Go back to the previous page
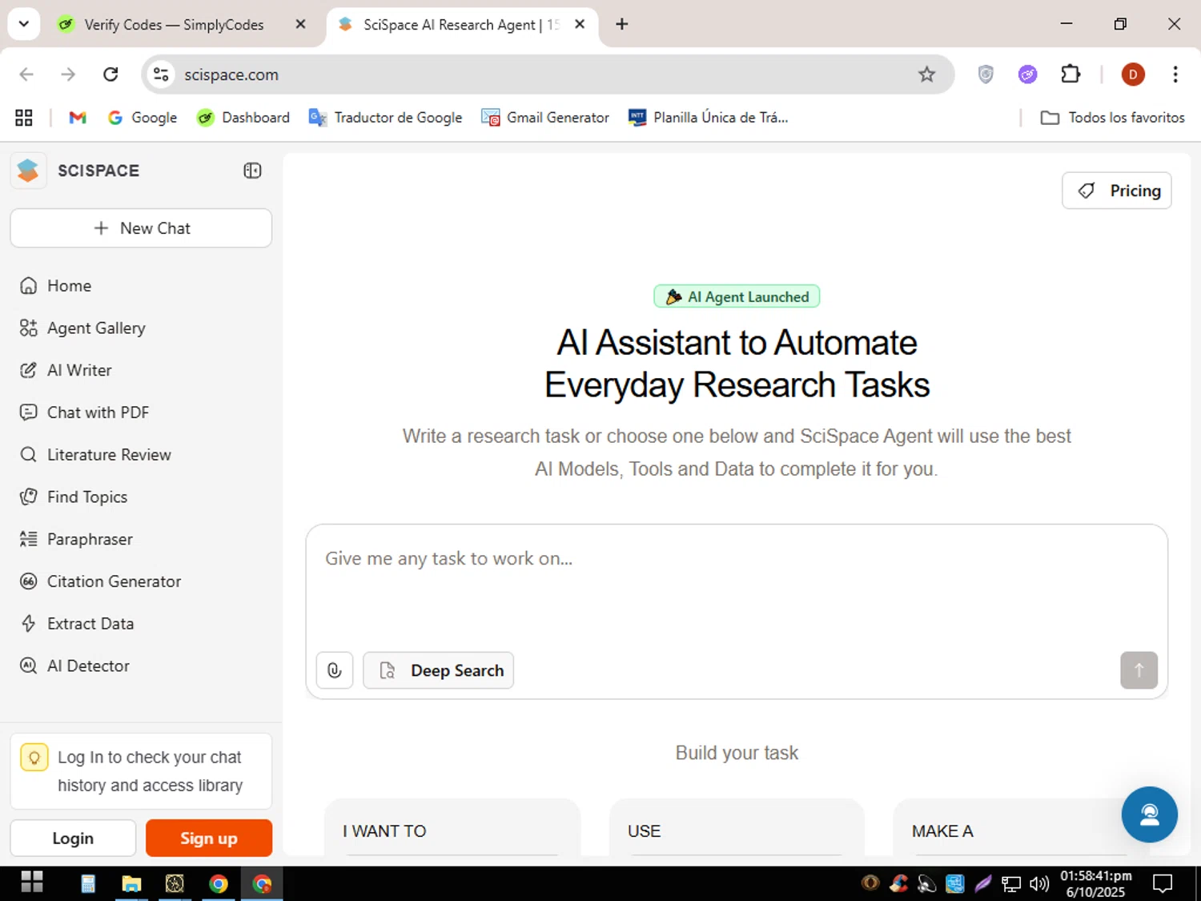 pyautogui.click(x=26, y=74)
